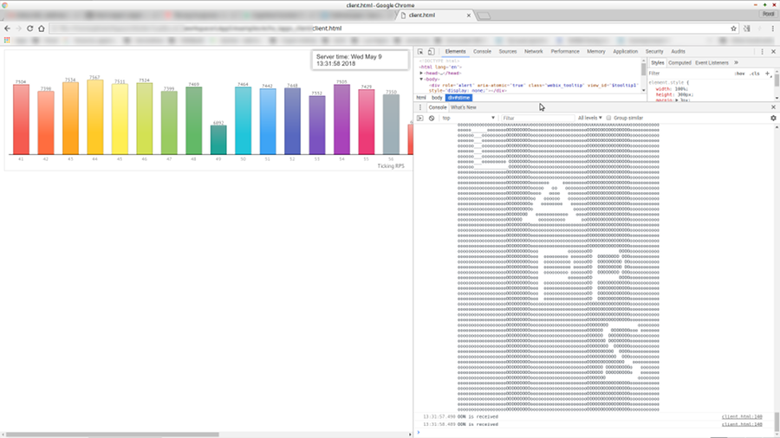Go to Chrome home page
This screenshot has height=438, width=780.
coord(42,29)
